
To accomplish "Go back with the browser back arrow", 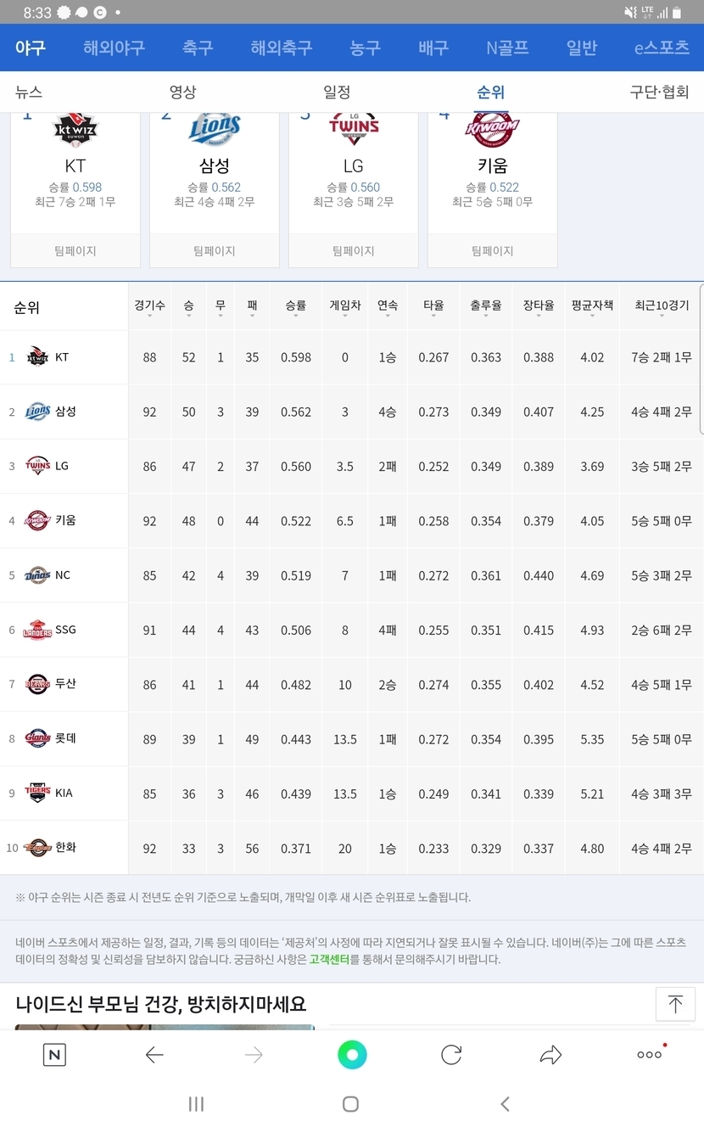I will 154,1055.
